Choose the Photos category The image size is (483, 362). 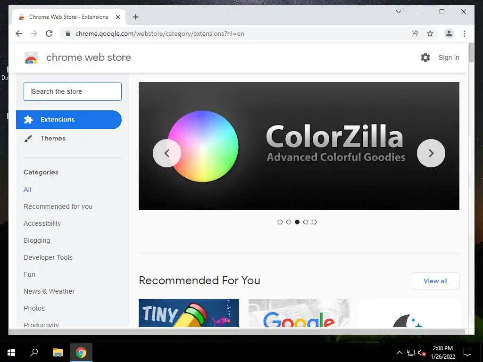[x=34, y=308]
